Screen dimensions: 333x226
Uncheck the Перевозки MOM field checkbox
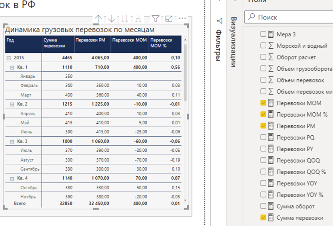pos(263,103)
